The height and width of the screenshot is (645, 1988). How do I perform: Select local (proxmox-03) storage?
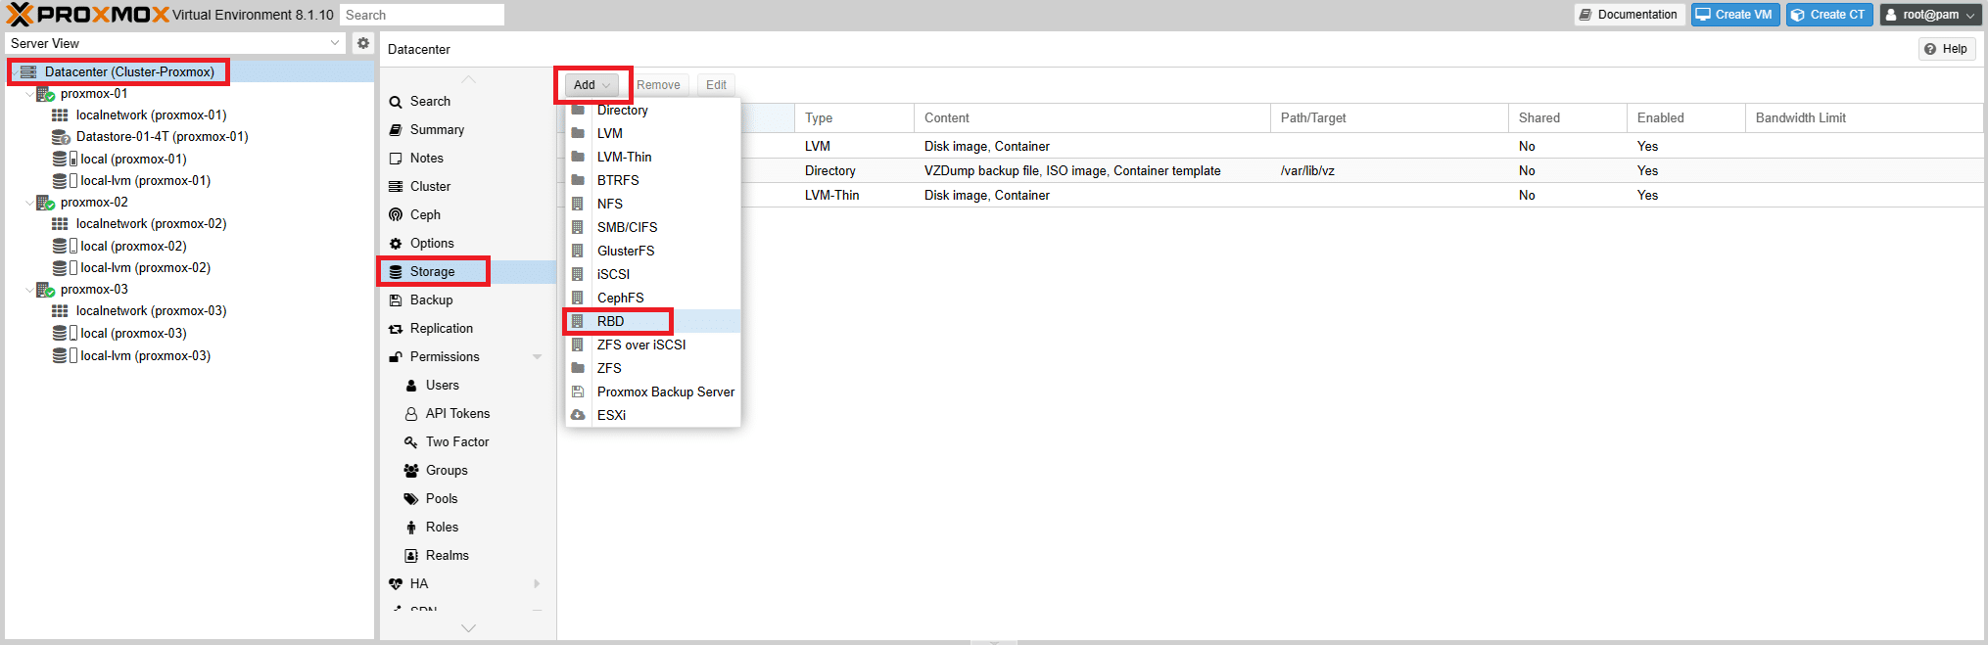(x=133, y=334)
